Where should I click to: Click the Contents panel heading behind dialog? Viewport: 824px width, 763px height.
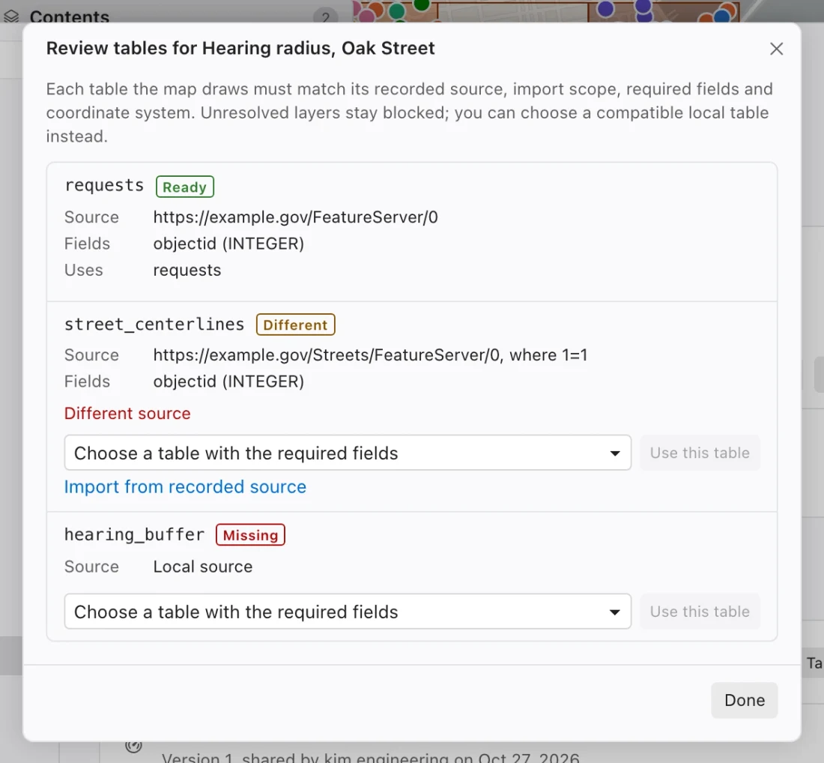(70, 16)
